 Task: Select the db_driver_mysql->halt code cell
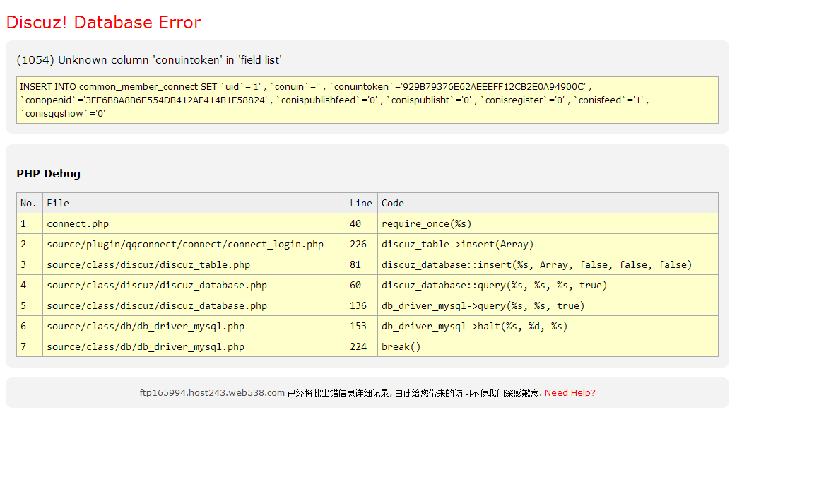coord(548,326)
